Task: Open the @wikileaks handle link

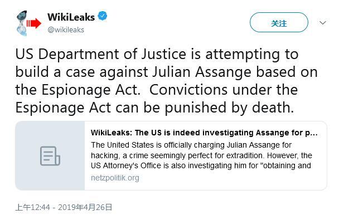Action: pyautogui.click(x=66, y=30)
